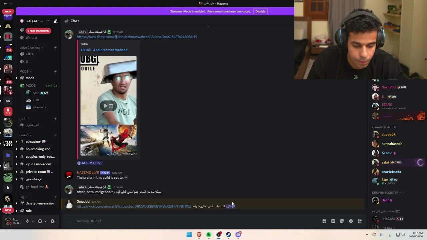The width and height of the screenshot is (427, 240).
Task: Open the GIF picker
Action: tap(333, 221)
